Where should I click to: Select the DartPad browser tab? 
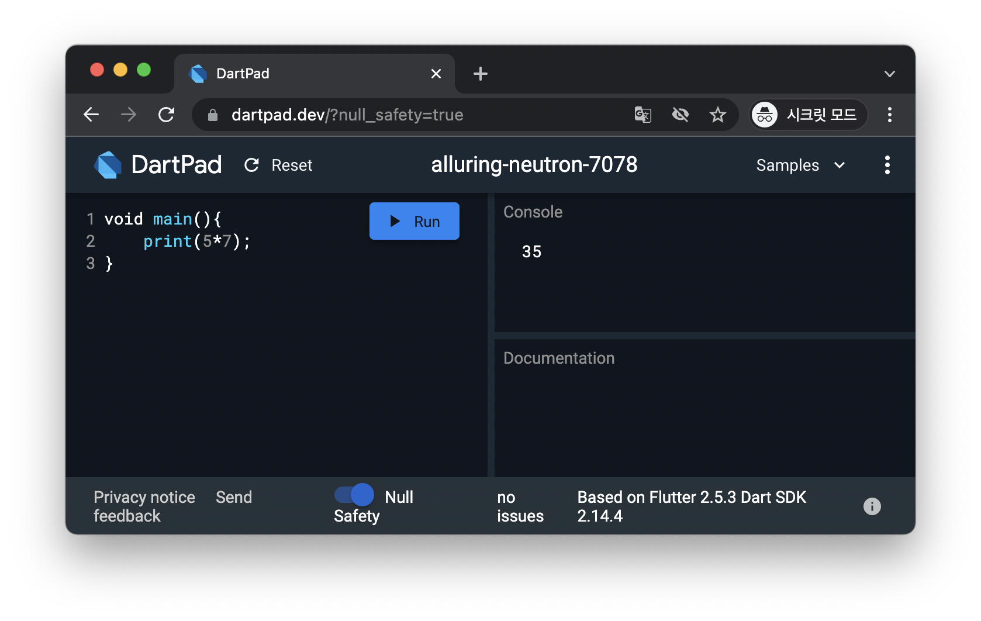click(315, 74)
